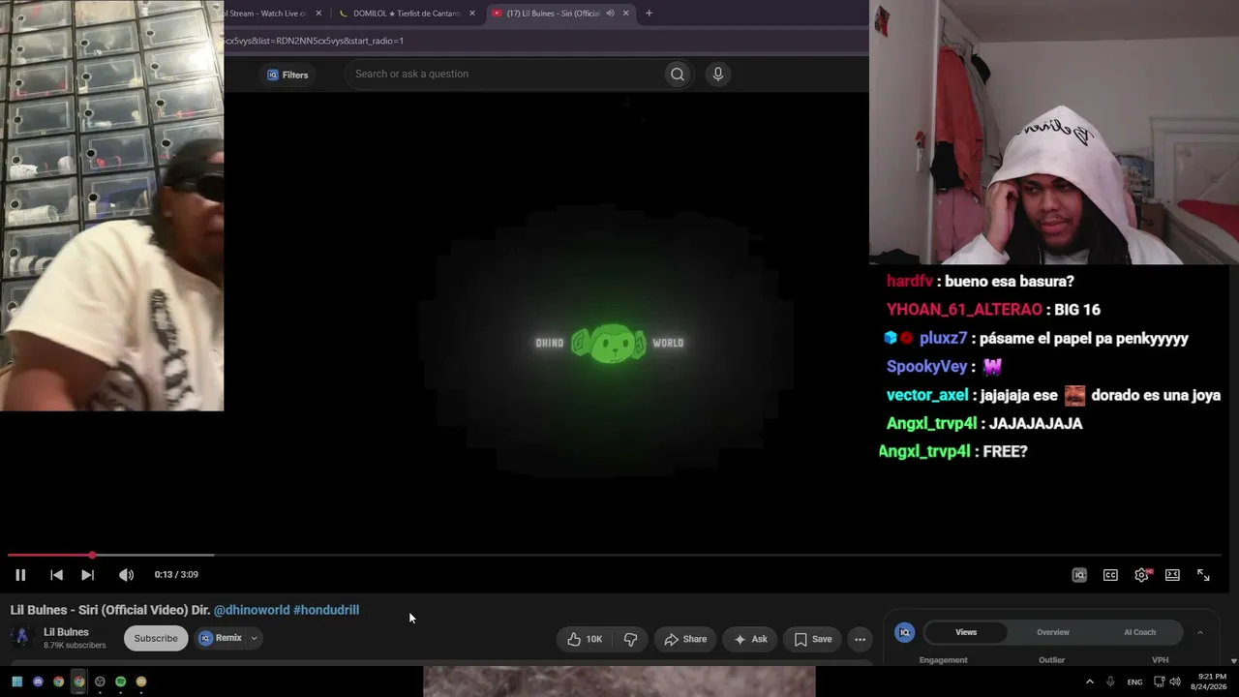Close the Stream - Watch Live tab
The height and width of the screenshot is (697, 1239).
(318, 14)
